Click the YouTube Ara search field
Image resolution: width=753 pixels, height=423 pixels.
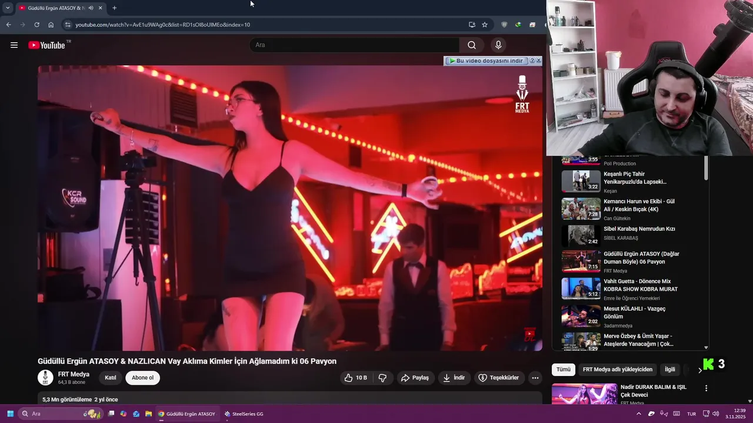pyautogui.click(x=355, y=45)
